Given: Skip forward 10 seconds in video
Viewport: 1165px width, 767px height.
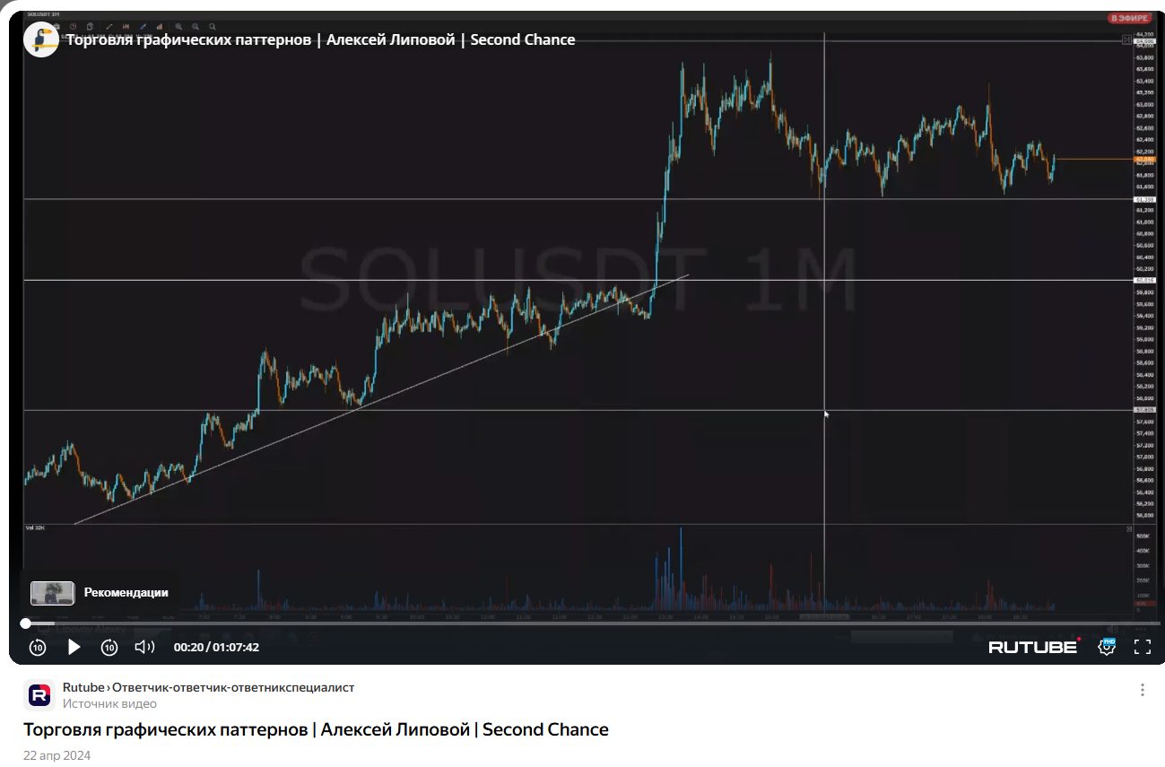Looking at the screenshot, I should (x=109, y=647).
